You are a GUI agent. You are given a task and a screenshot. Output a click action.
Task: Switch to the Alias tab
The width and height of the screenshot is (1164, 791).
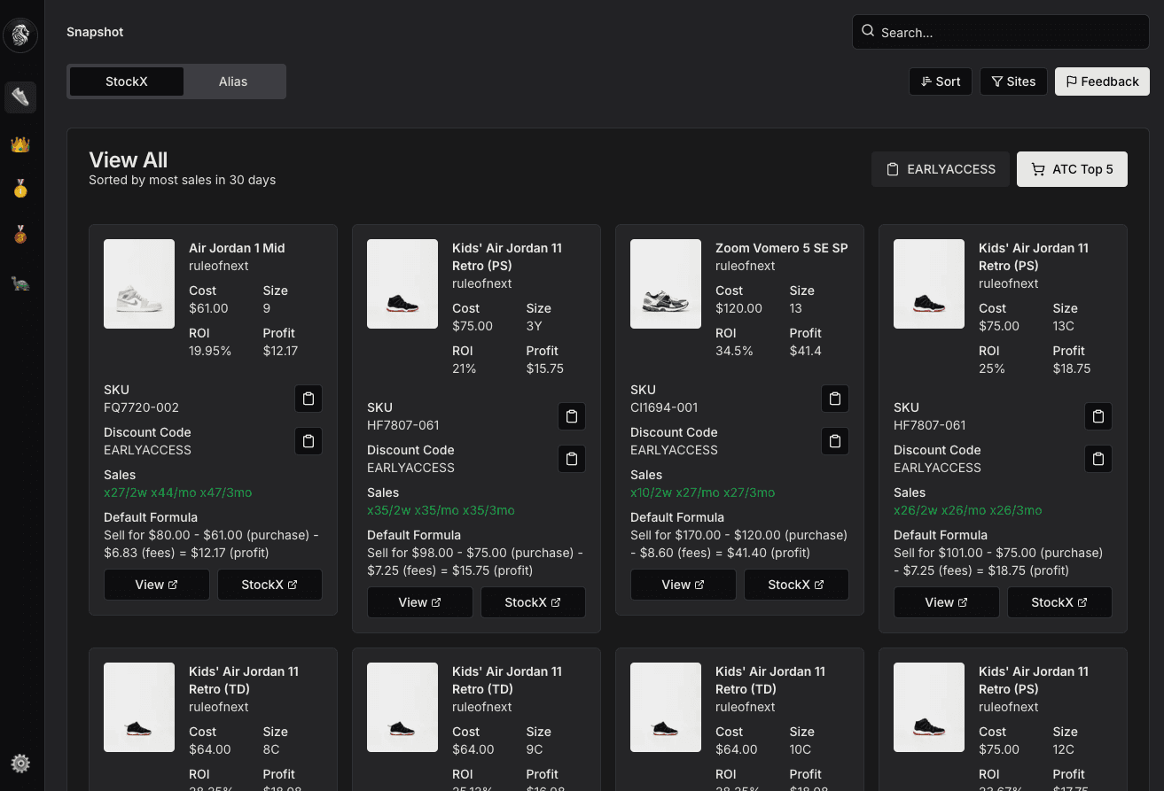click(233, 81)
